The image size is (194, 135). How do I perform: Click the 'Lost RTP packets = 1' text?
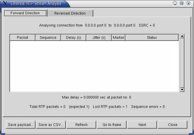[110, 107]
